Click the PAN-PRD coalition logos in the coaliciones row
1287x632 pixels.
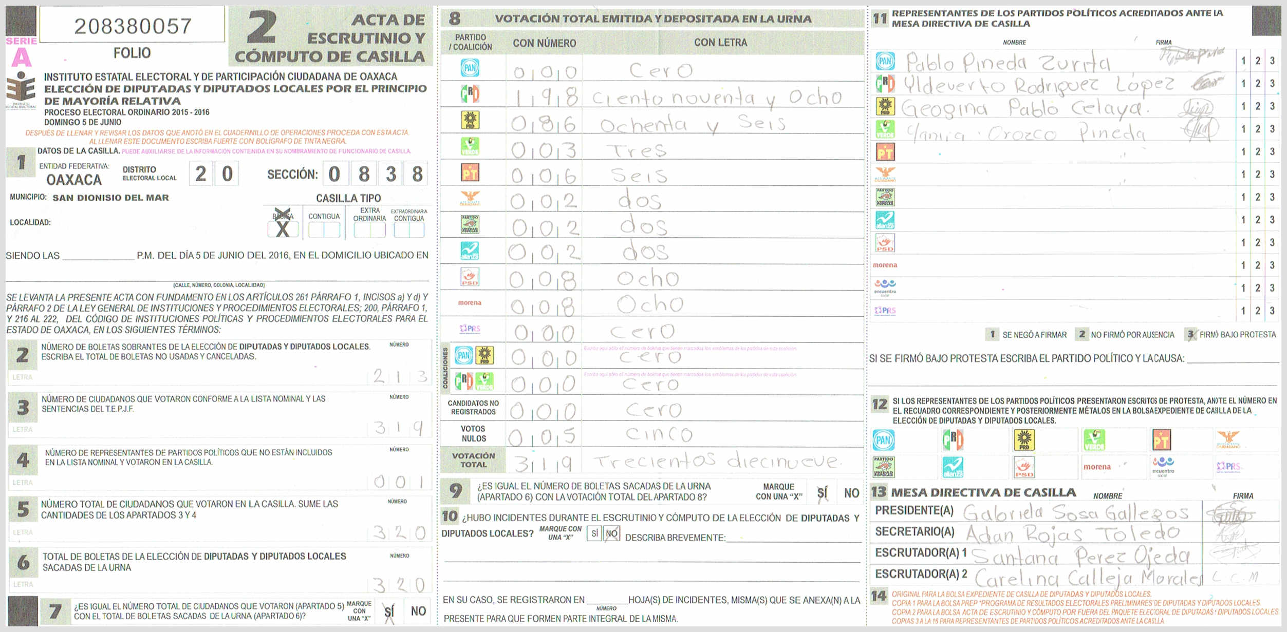point(474,355)
